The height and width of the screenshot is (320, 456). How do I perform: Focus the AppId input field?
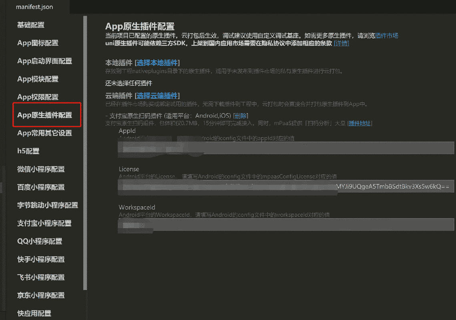pyautogui.click(x=286, y=148)
